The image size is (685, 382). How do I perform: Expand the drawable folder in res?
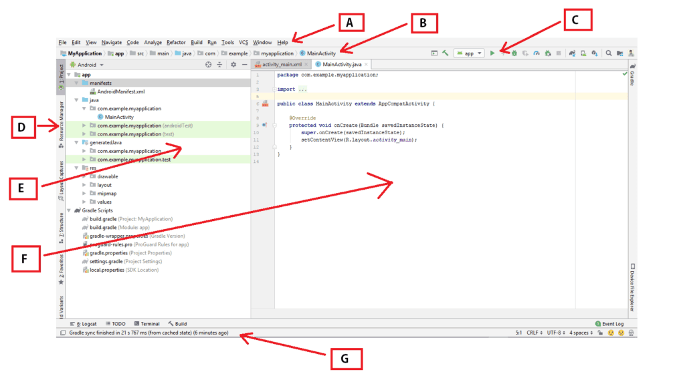click(x=84, y=176)
